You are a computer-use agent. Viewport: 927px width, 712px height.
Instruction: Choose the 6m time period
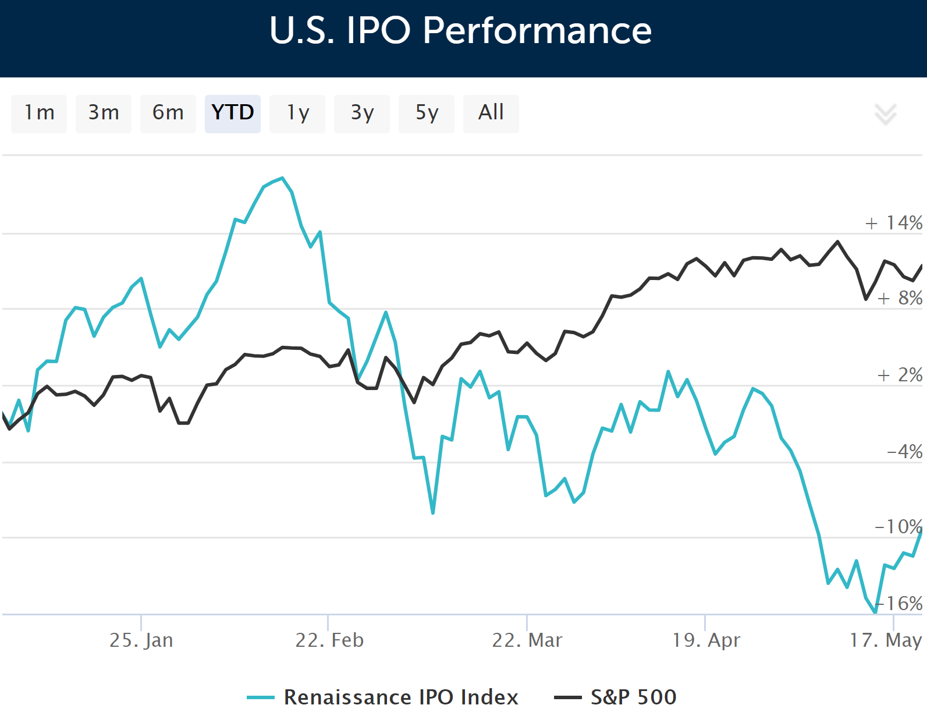(x=168, y=113)
